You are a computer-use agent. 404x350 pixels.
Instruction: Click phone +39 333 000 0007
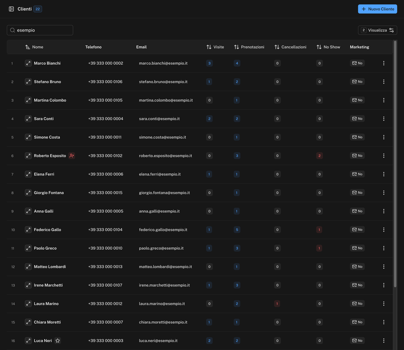tap(105, 322)
